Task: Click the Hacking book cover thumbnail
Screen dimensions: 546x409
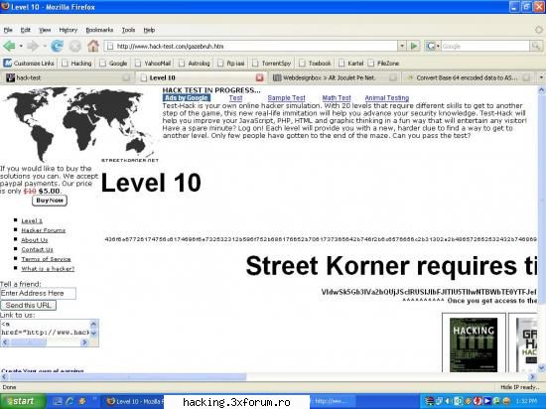Action: 474,344
